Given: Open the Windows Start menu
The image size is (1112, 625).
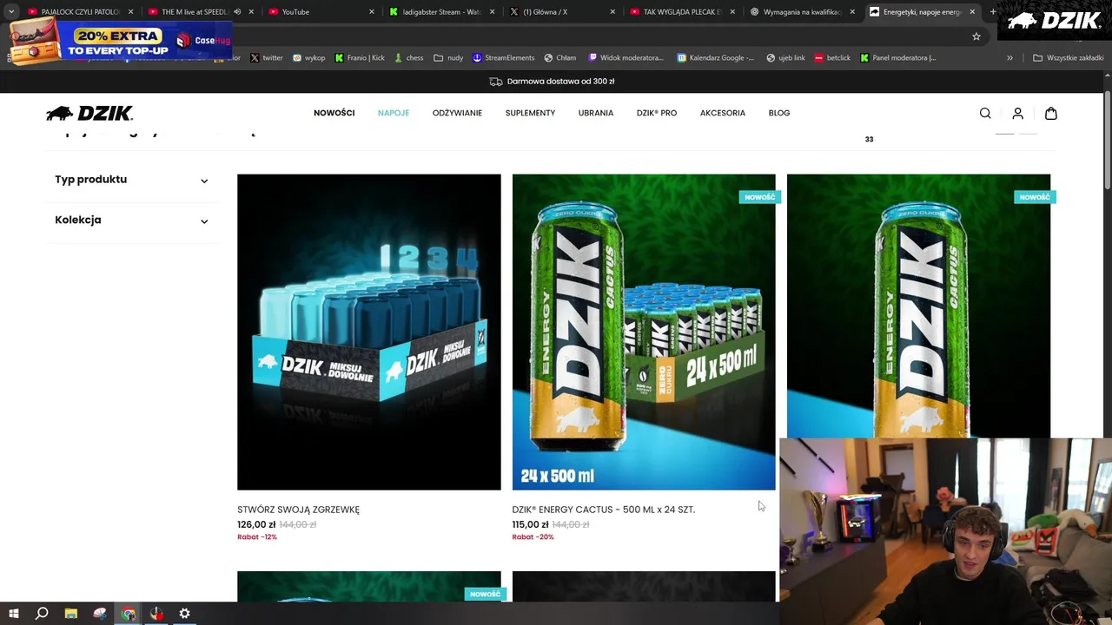Looking at the screenshot, I should click(13, 614).
